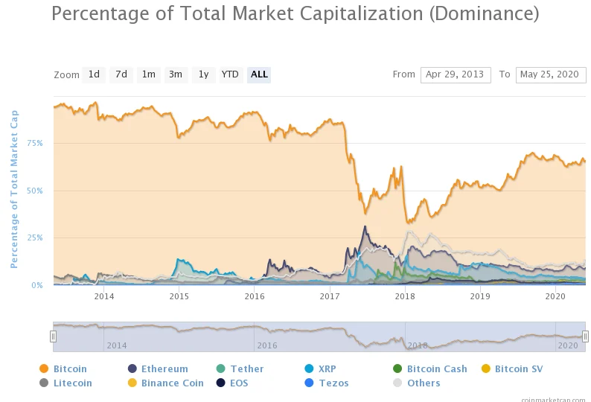
Task: Choose the ALL zoom range
Action: tap(259, 74)
